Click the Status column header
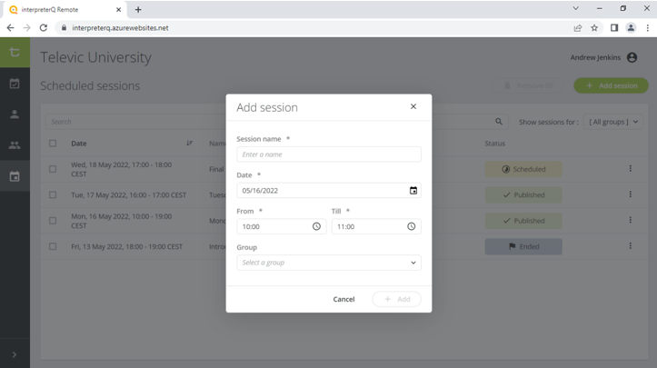The image size is (657, 368). coord(495,144)
